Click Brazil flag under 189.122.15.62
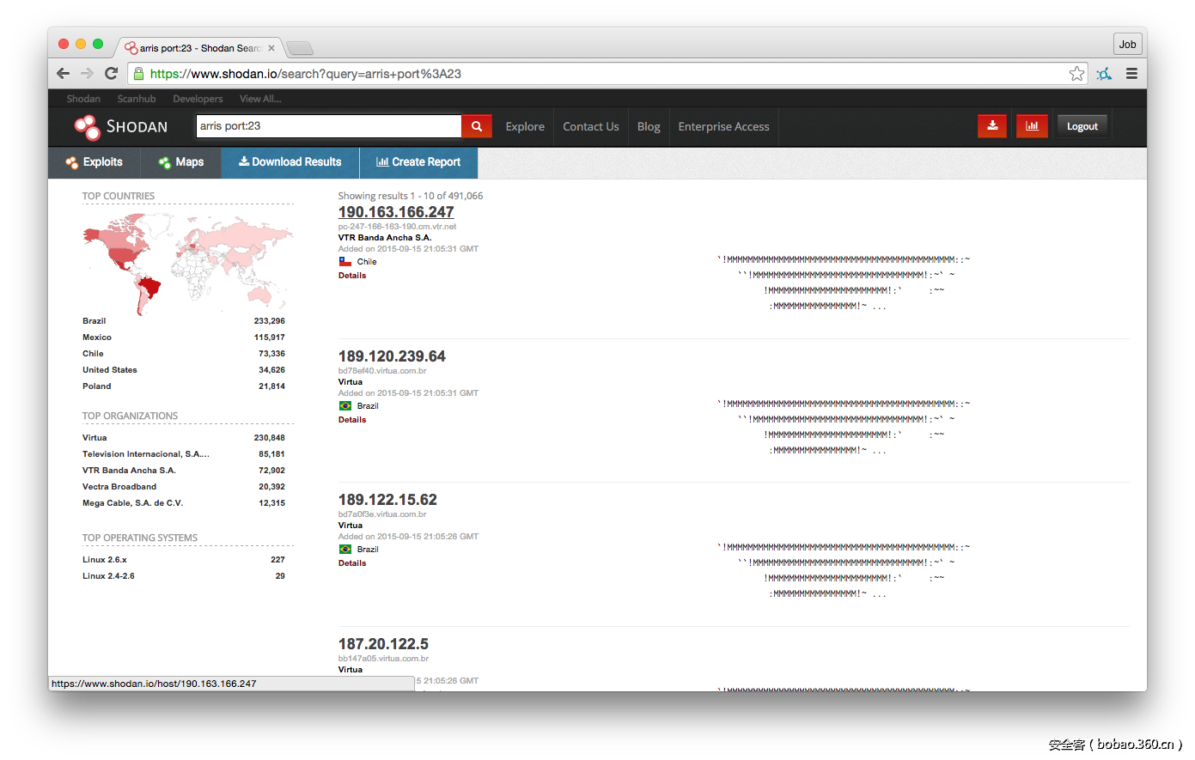Screen dimensions: 1195x760 pos(344,550)
